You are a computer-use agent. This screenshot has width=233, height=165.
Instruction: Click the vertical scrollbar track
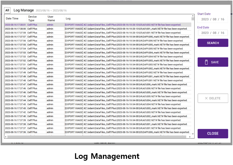pos(193,77)
